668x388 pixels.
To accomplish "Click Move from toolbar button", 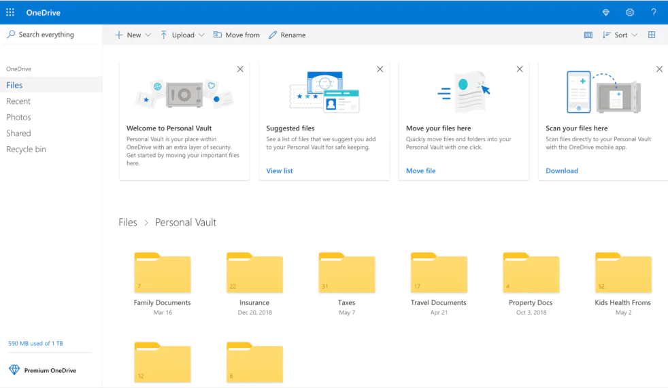I will point(237,35).
